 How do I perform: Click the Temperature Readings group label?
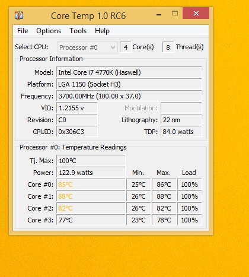coord(73,147)
